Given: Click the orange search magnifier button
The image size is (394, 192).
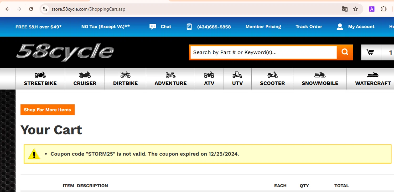Looking at the screenshot, I should click(345, 52).
